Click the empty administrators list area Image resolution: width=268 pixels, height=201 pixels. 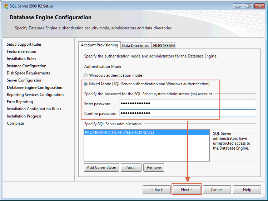click(147, 148)
